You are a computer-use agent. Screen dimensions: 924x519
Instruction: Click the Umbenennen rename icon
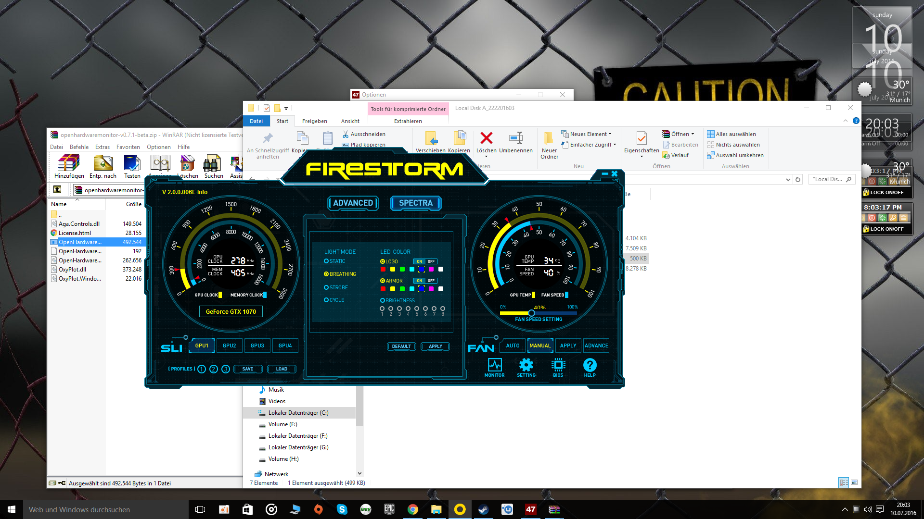(x=515, y=138)
